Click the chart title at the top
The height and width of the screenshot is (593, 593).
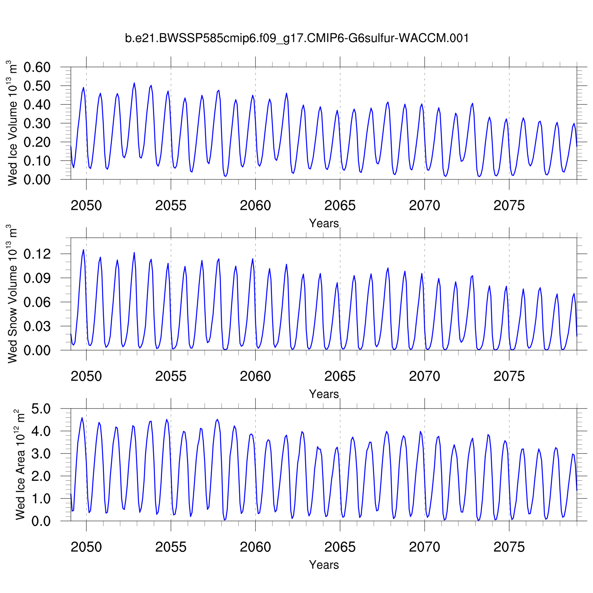pos(296,38)
